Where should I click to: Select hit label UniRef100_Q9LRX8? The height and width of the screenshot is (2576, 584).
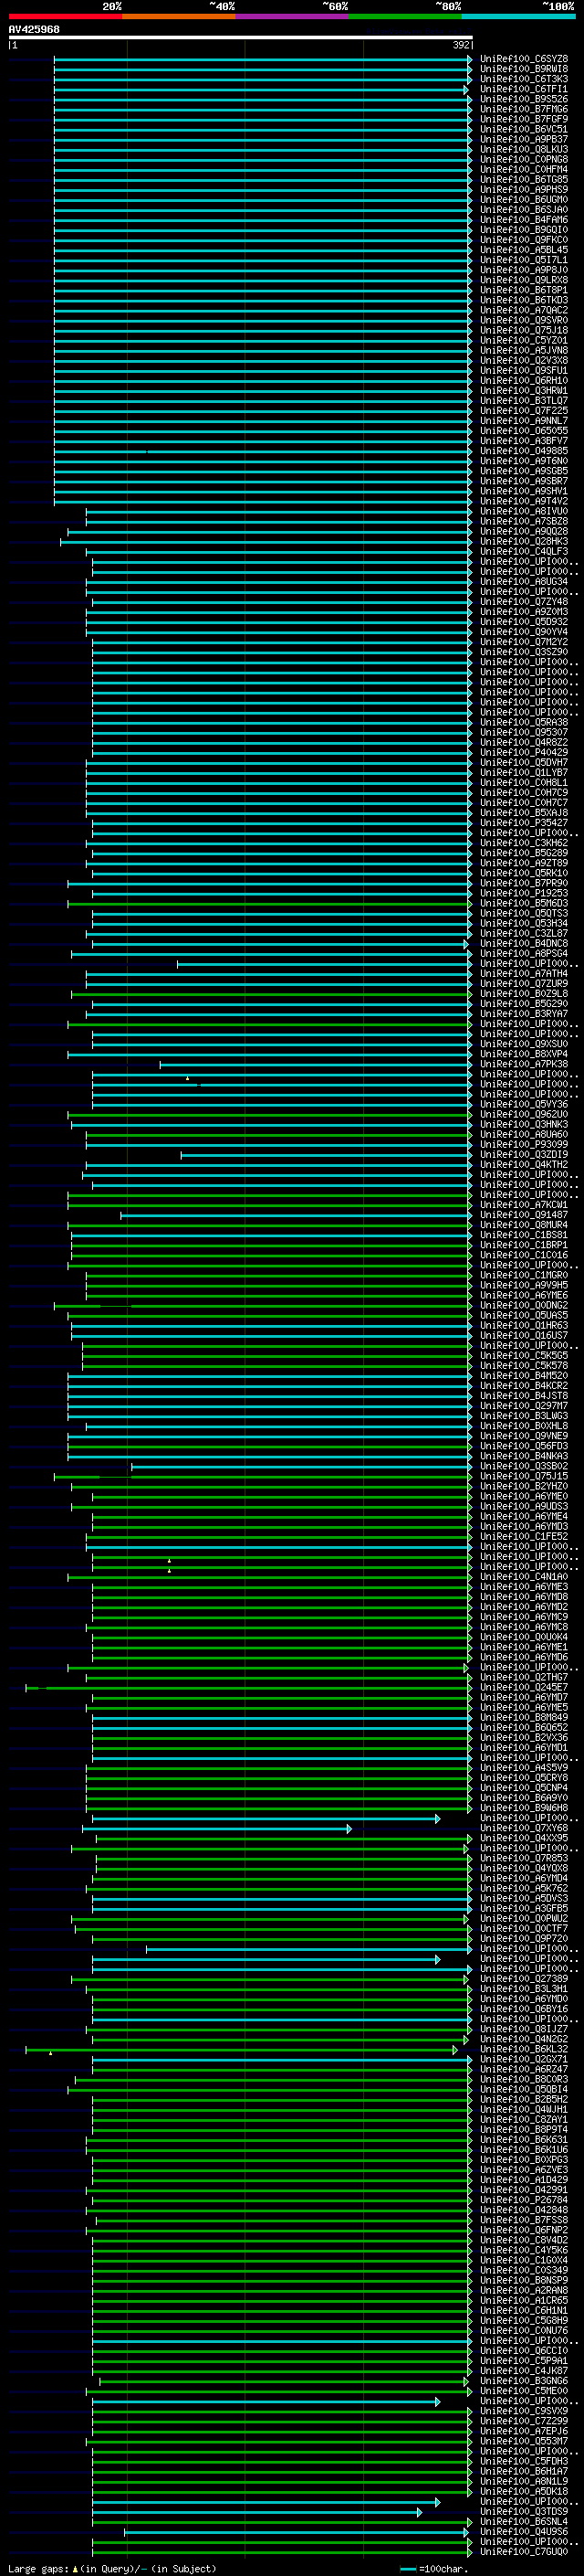(524, 280)
